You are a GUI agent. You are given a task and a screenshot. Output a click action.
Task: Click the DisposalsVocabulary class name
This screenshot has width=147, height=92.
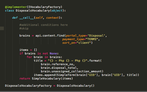[33, 10]
